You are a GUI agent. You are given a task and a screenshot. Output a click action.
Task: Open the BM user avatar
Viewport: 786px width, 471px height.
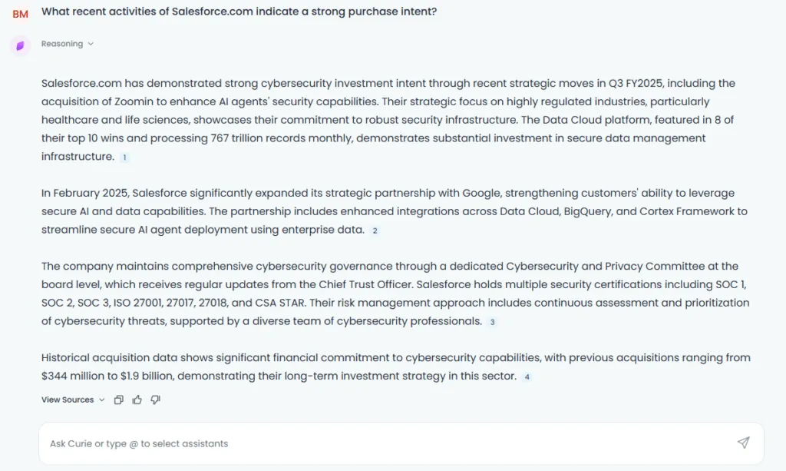click(20, 14)
